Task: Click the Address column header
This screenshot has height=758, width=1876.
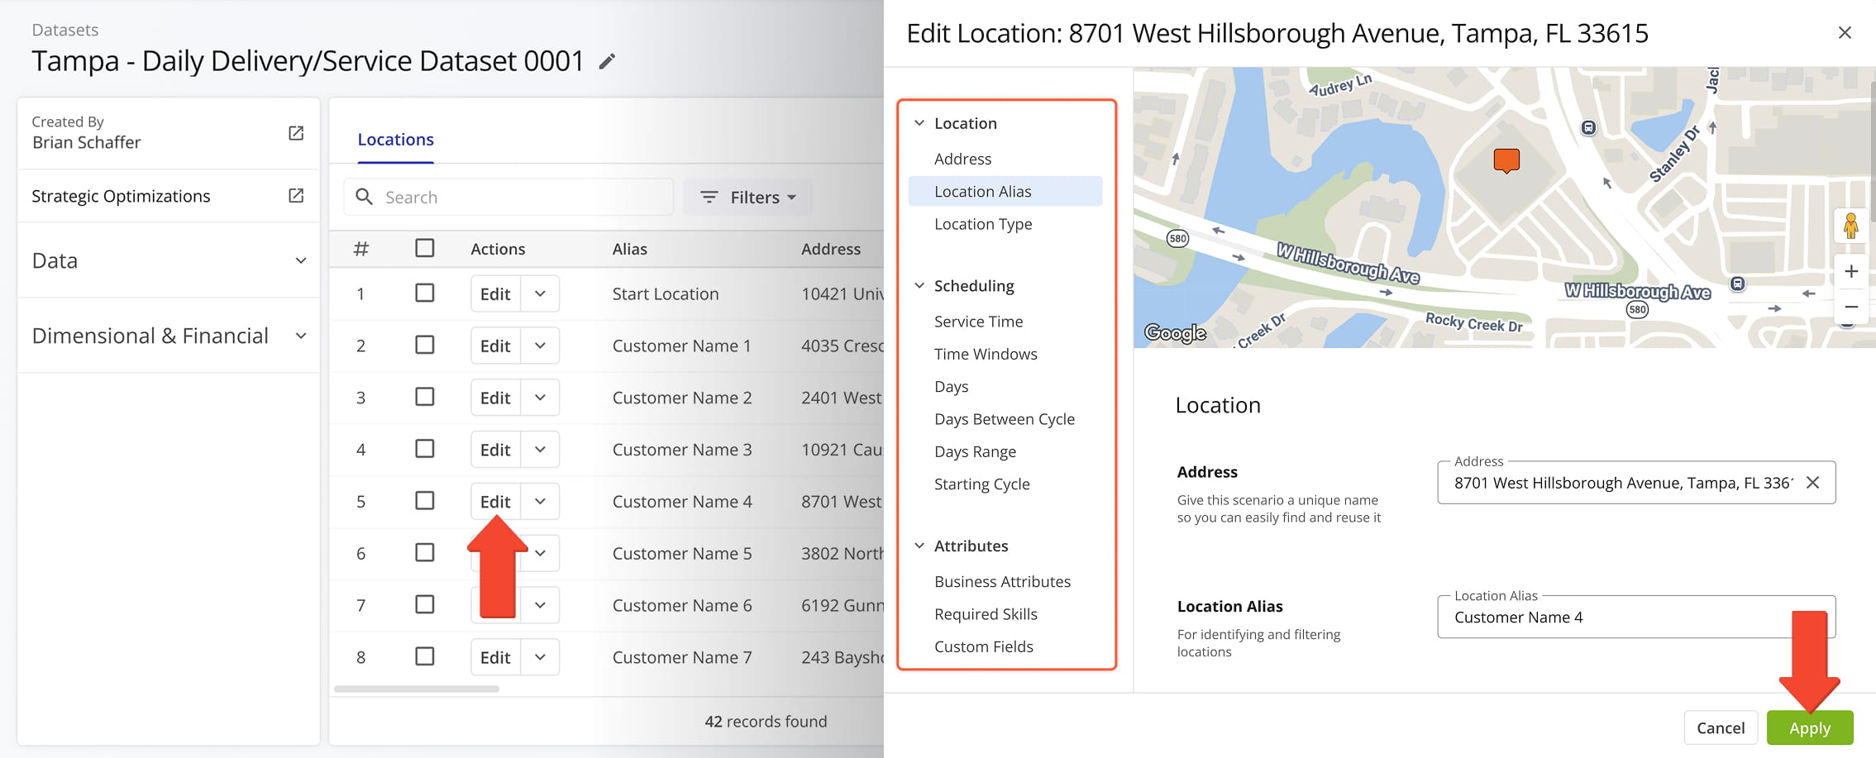Action: 831,249
